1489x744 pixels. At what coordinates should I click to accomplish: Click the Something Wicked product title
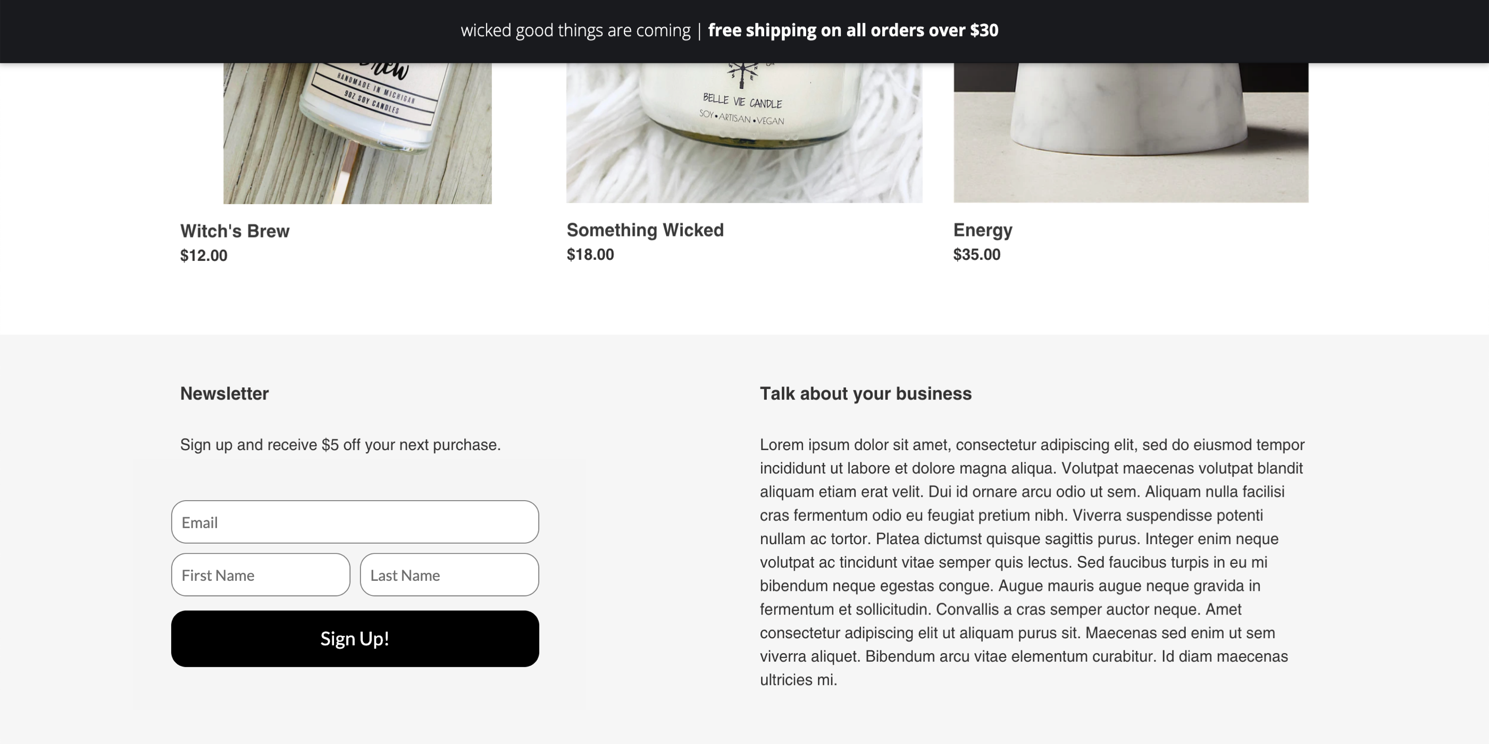[x=645, y=230]
